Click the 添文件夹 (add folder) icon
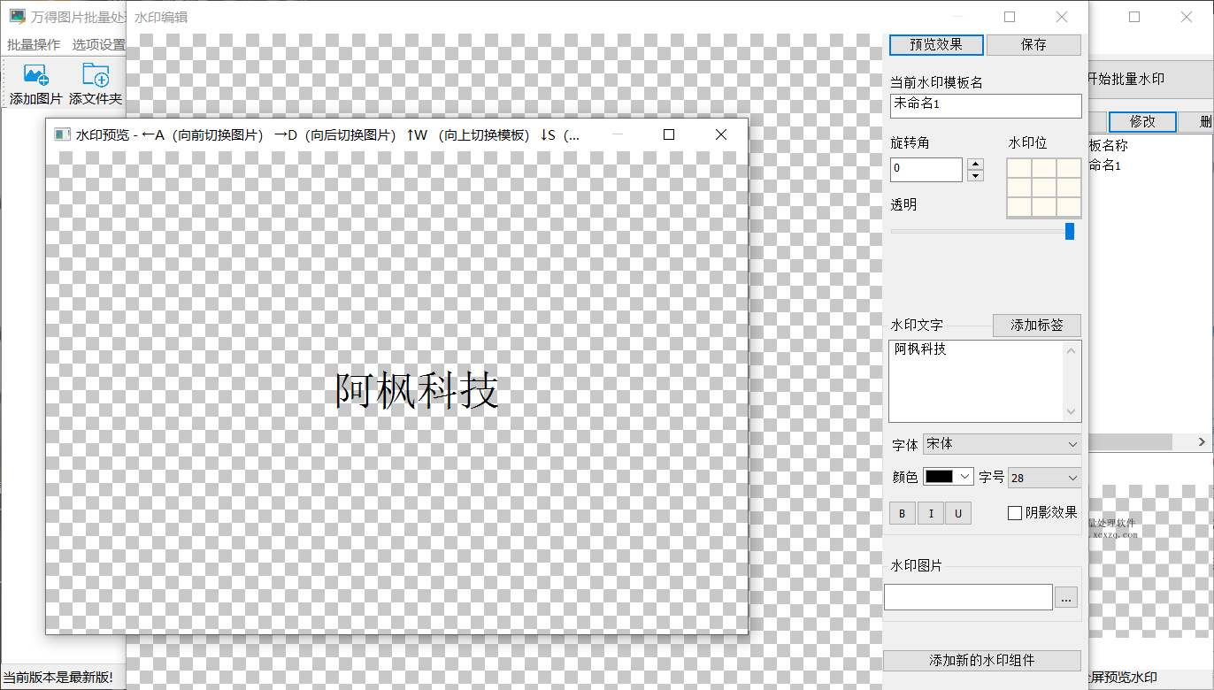 (x=96, y=75)
